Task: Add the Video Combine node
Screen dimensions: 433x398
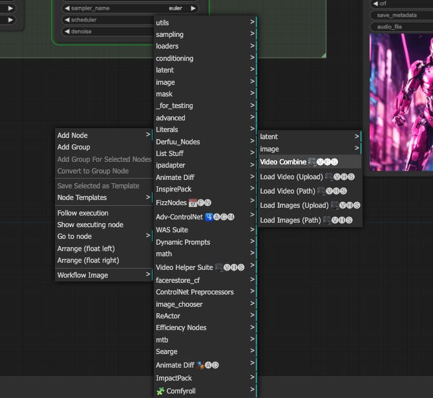Action: coord(310,162)
